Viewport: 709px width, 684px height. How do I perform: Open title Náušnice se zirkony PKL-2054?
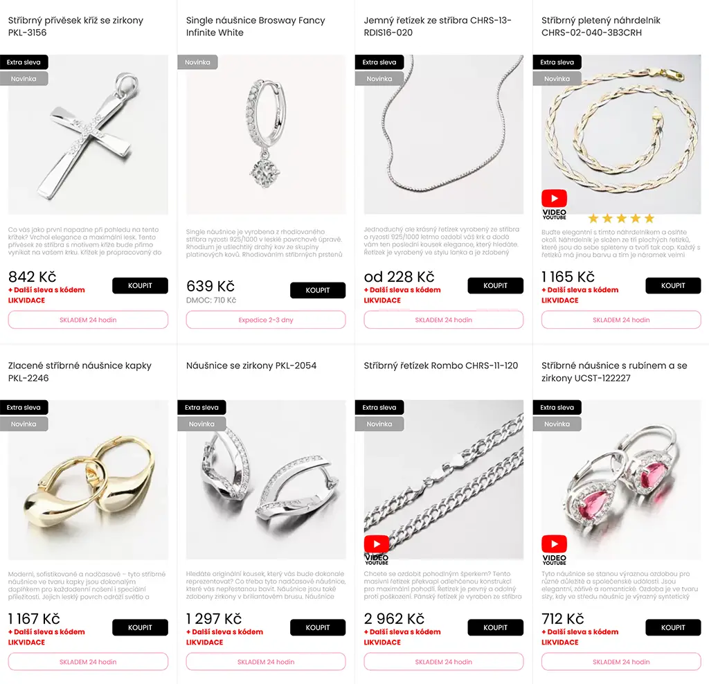251,366
